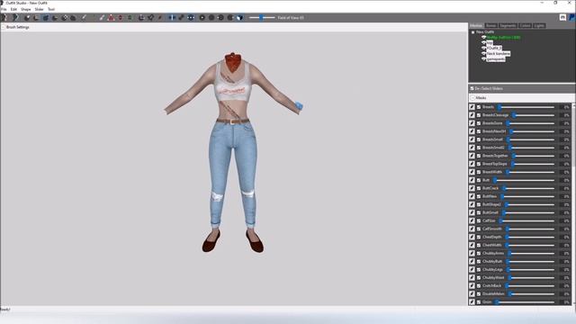Select the Meshes tab

click(476, 26)
